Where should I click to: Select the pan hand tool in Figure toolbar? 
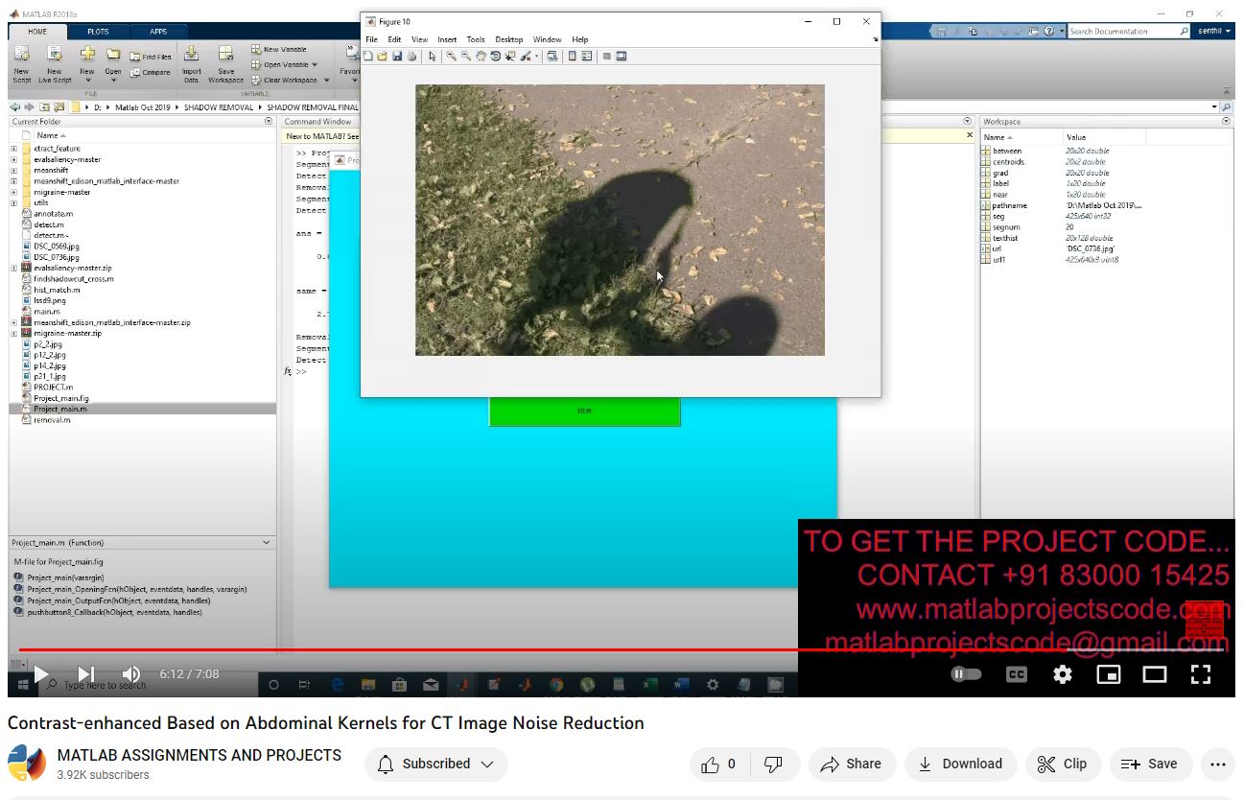(481, 57)
